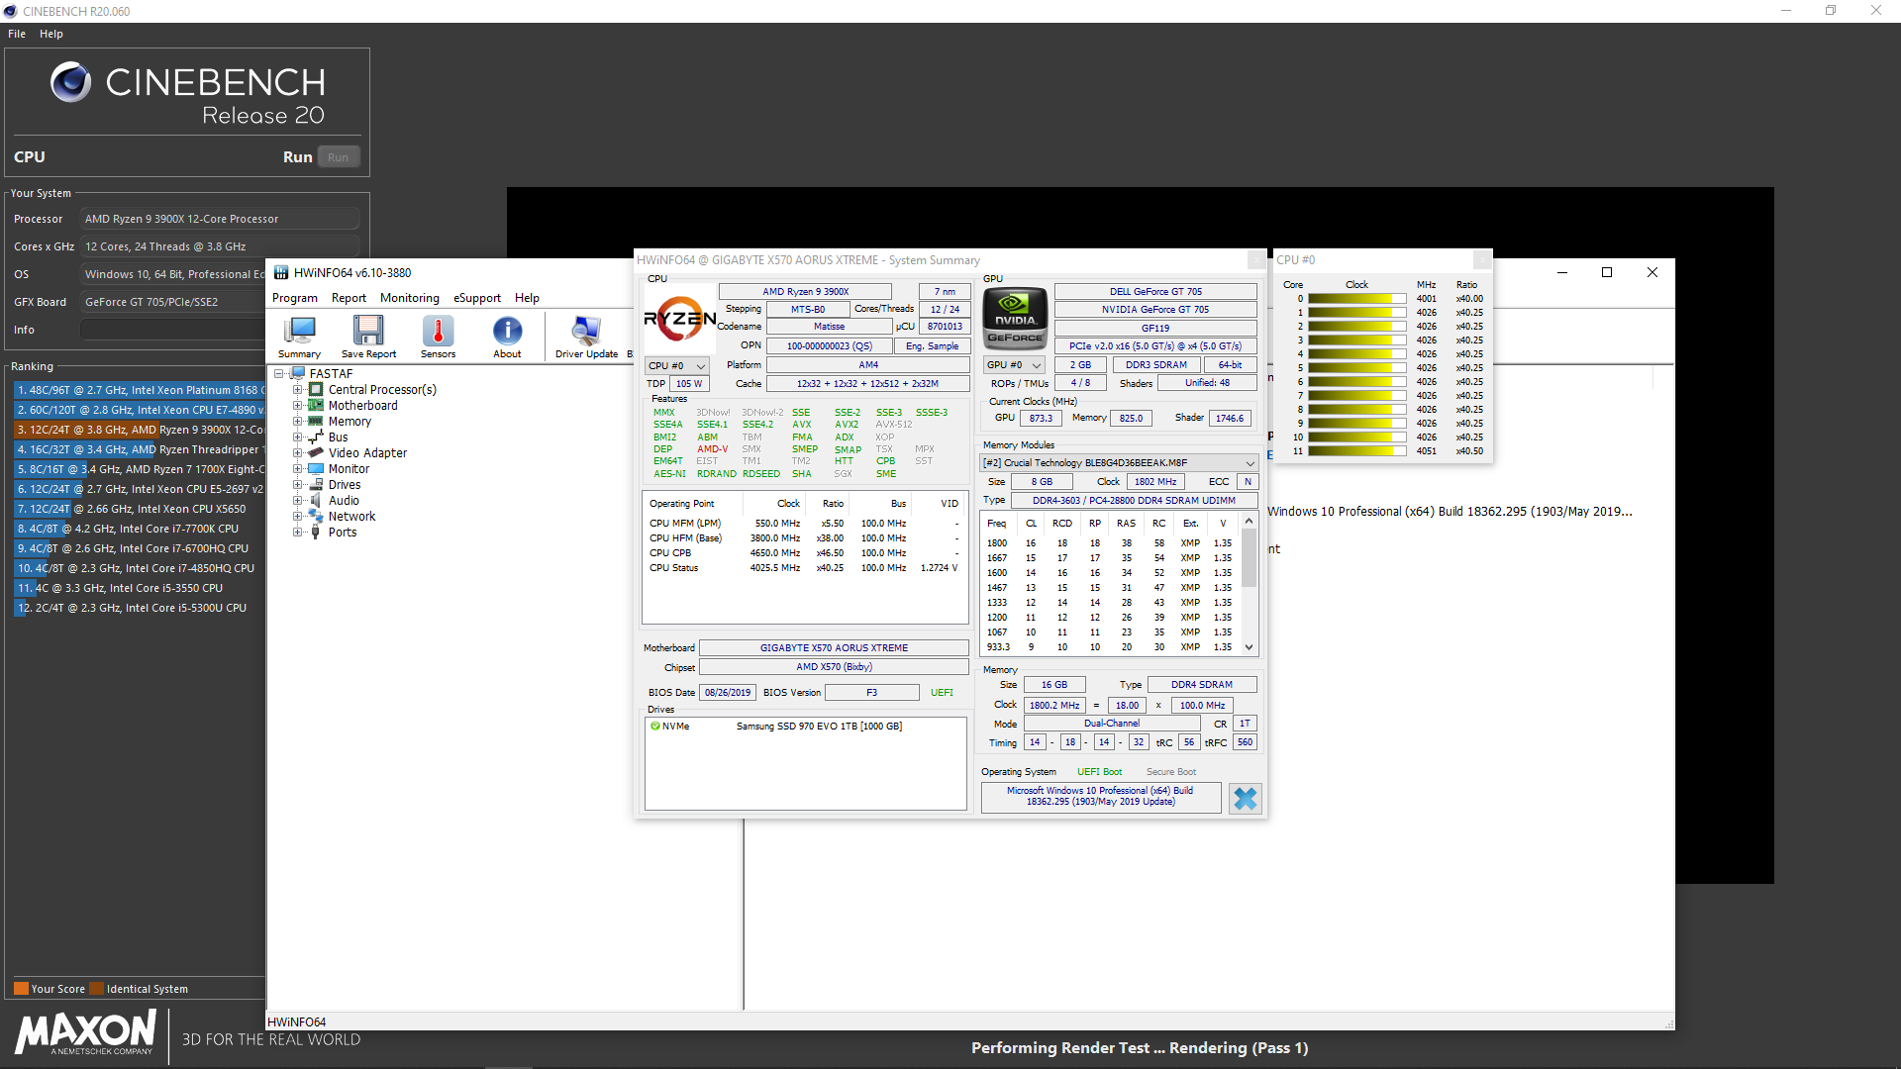Viewport: 1901px width, 1069px height.
Task: Select the Network icon in tree
Action: 316,517
